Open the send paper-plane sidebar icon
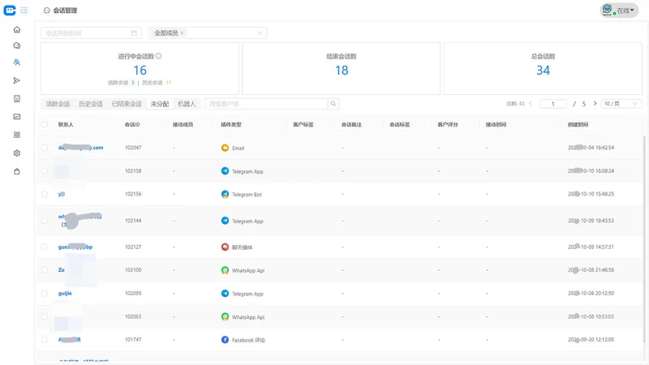The height and width of the screenshot is (365, 649). (x=17, y=80)
